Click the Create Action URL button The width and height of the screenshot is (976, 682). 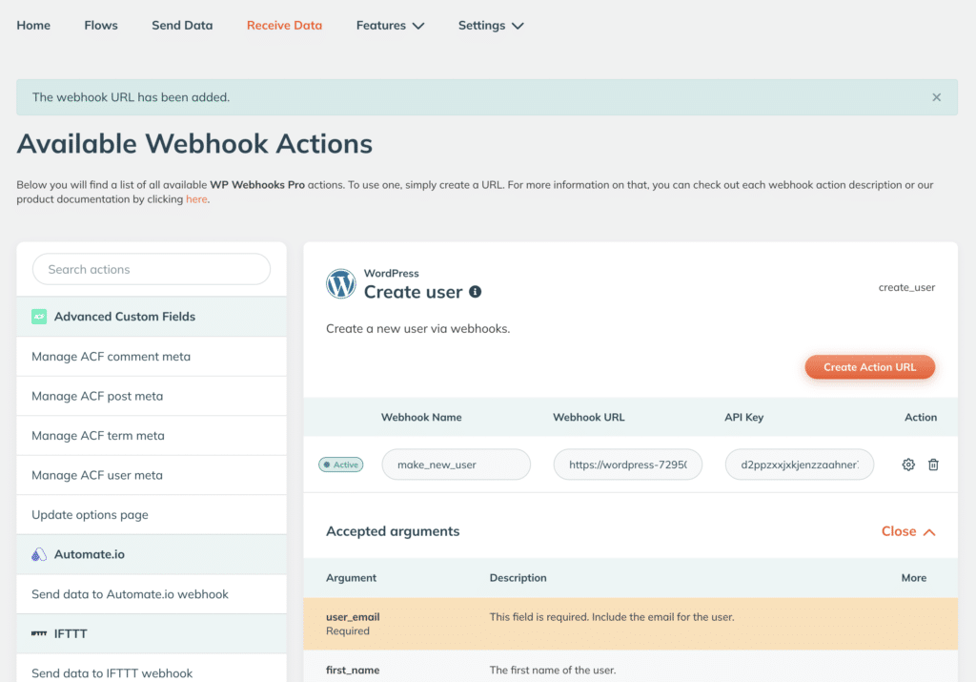(x=869, y=367)
